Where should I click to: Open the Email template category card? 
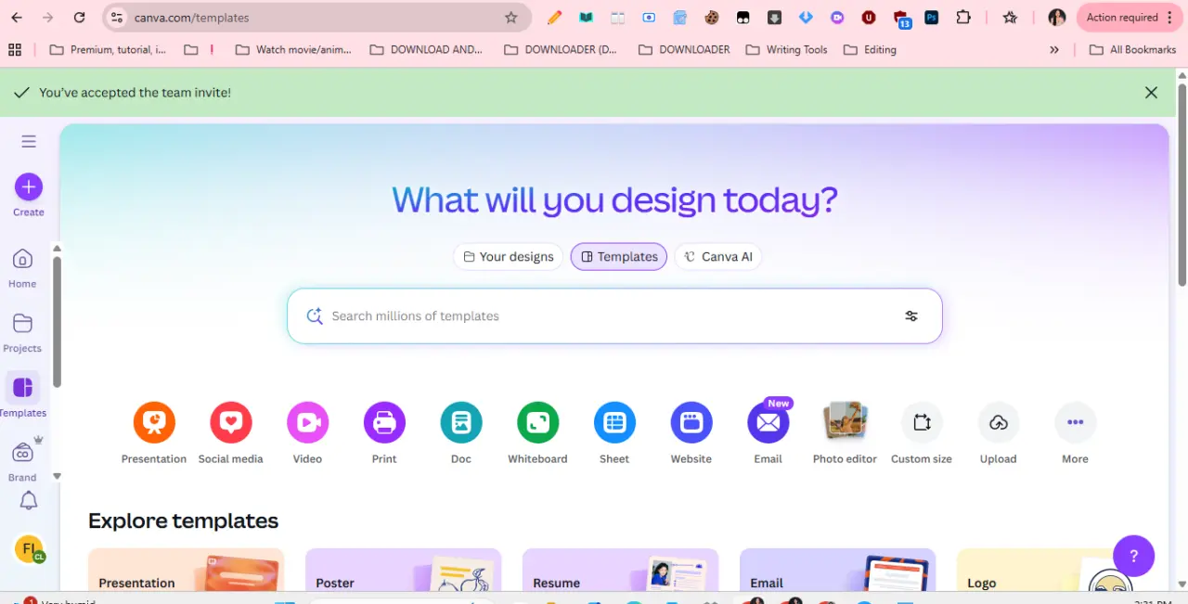(x=837, y=570)
